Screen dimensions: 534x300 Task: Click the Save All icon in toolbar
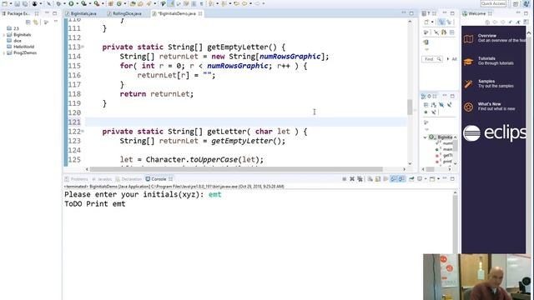(x=25, y=3)
